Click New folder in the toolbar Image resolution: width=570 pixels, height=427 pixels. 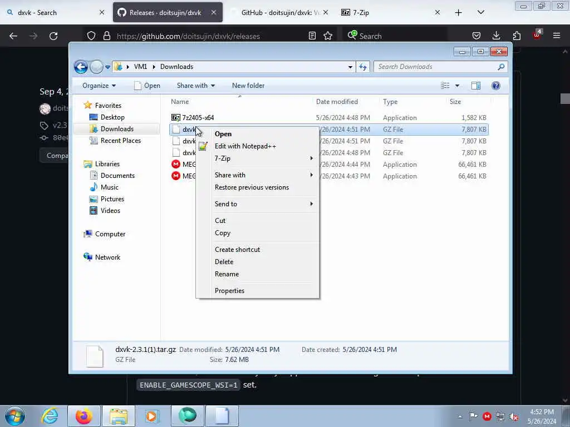(248, 86)
